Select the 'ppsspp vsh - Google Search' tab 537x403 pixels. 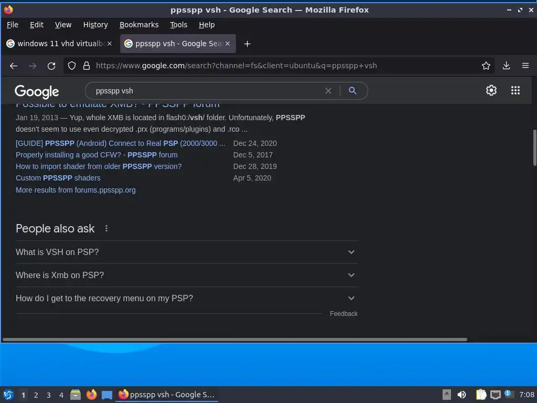(x=178, y=44)
